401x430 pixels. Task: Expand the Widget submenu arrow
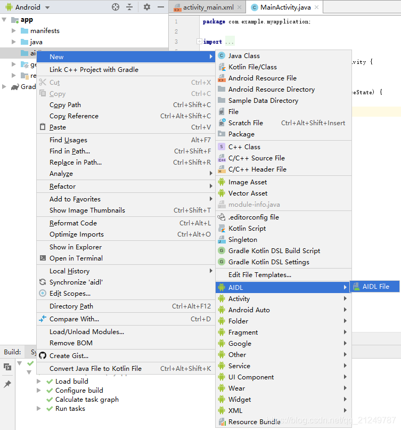345,399
